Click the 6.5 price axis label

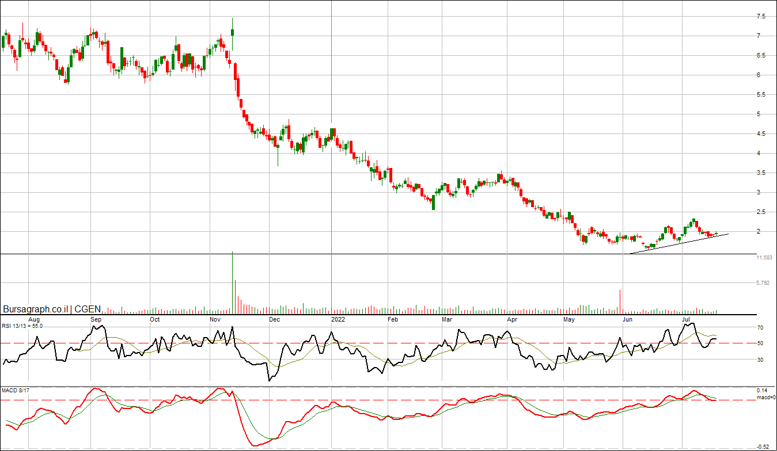click(761, 56)
